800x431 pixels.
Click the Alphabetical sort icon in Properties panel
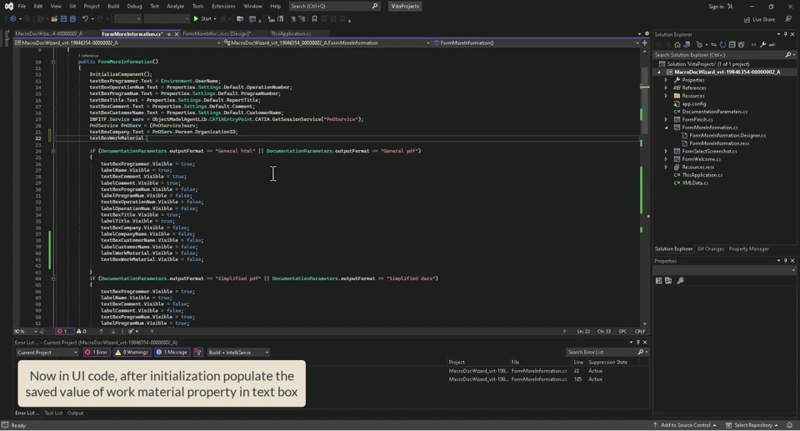pyautogui.click(x=667, y=280)
